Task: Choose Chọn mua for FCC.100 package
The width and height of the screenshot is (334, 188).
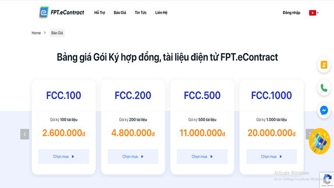Action: pos(63,157)
